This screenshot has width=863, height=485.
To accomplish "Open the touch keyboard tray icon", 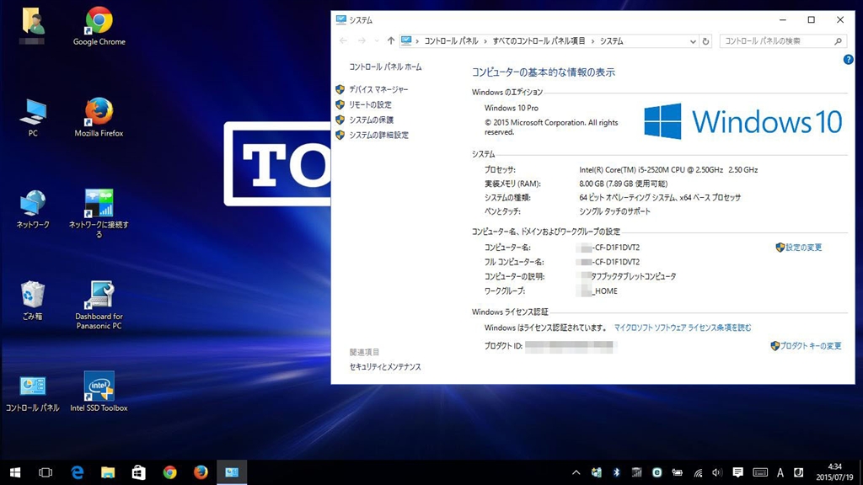I will pyautogui.click(x=760, y=472).
